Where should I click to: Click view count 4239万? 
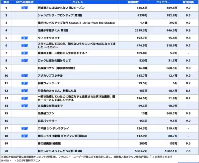tap(142, 15)
